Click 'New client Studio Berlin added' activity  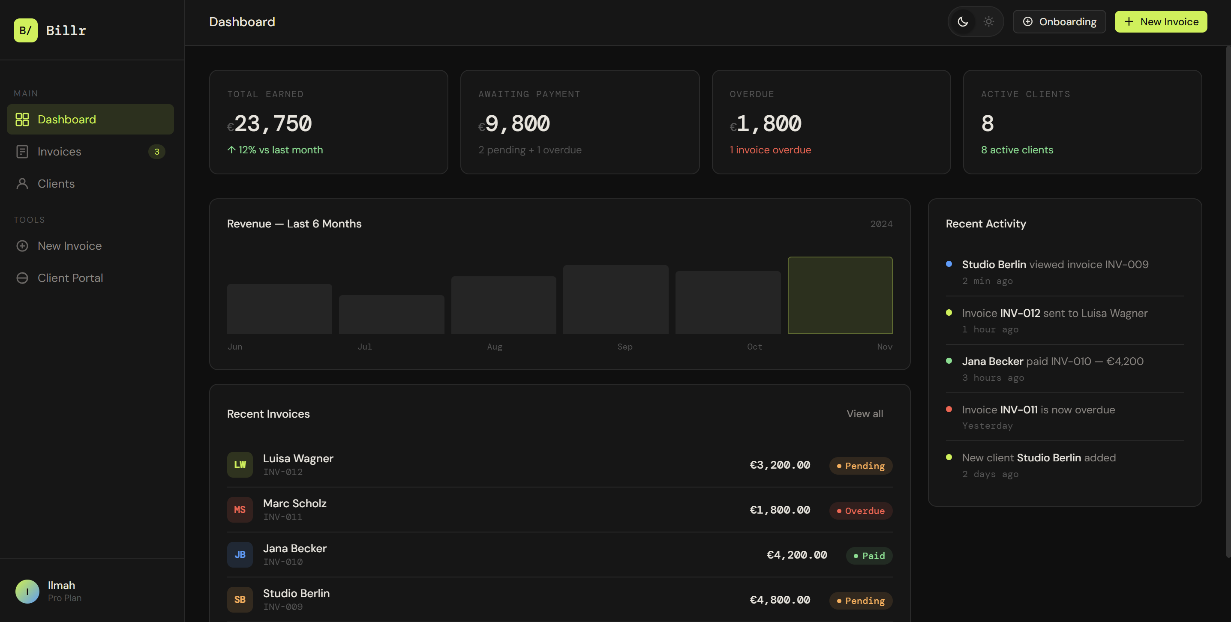(1065, 465)
